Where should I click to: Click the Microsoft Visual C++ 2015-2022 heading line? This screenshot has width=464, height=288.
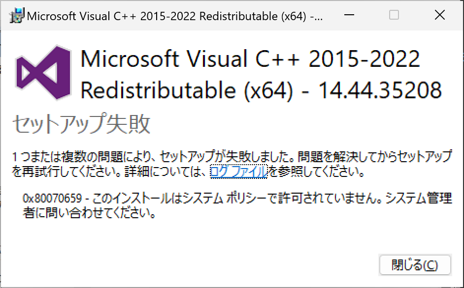pos(250,58)
